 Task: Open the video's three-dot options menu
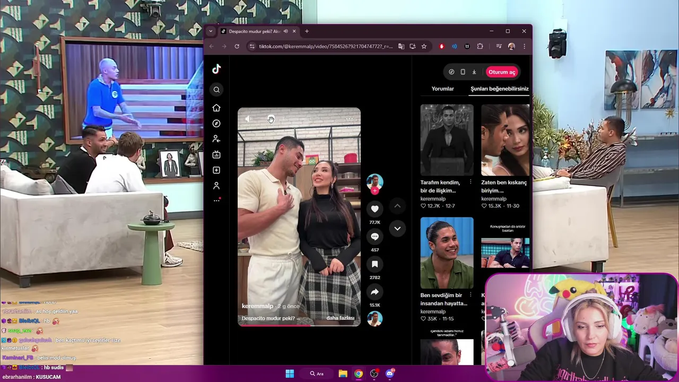point(350,119)
